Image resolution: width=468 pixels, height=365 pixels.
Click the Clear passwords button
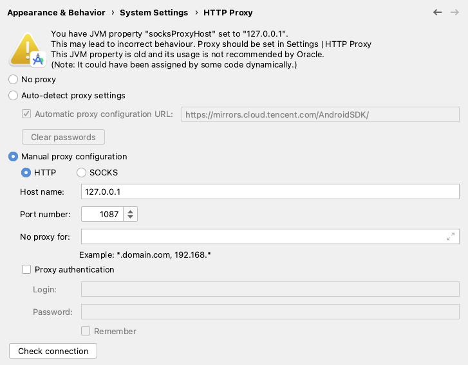point(63,137)
